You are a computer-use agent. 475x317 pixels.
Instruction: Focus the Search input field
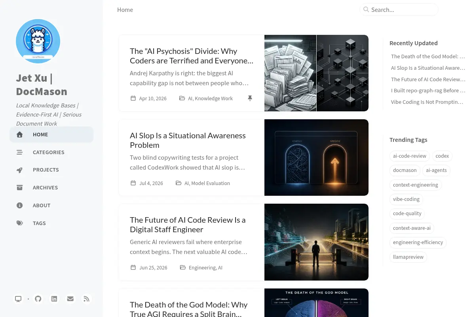pyautogui.click(x=399, y=10)
